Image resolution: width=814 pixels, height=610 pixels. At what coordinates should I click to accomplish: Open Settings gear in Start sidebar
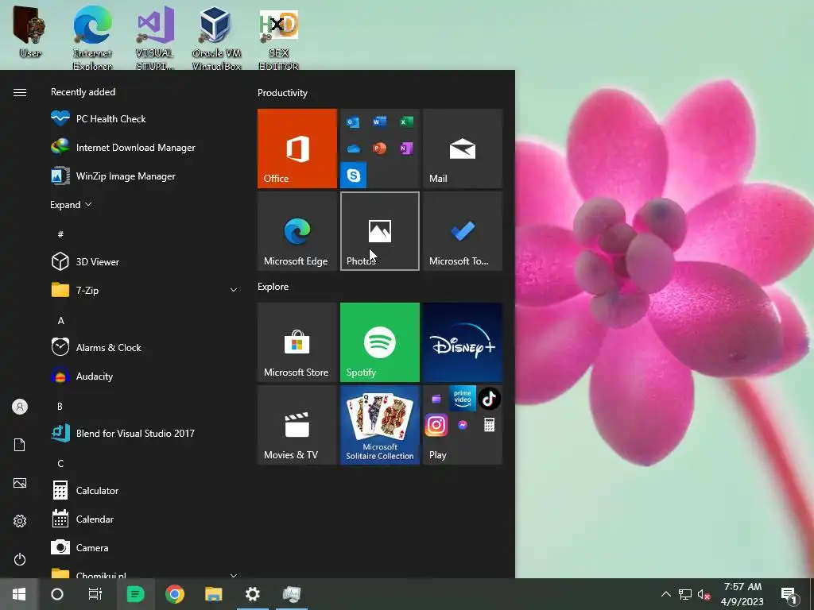point(20,521)
